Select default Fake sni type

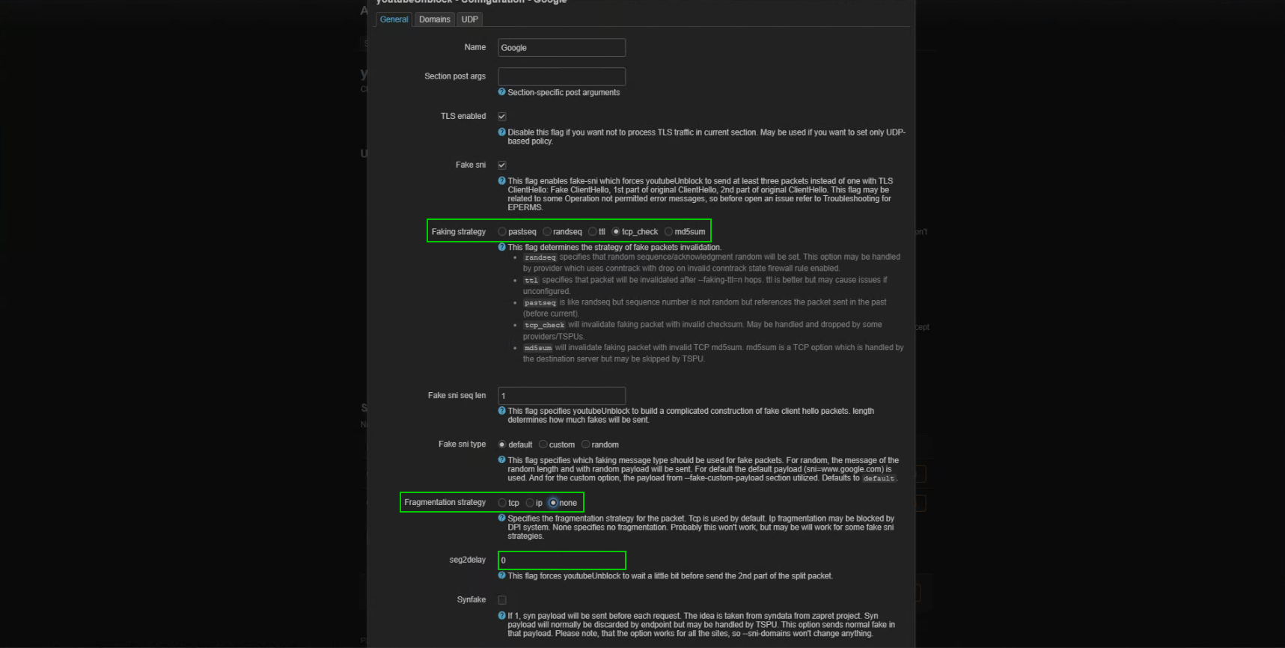click(x=502, y=444)
